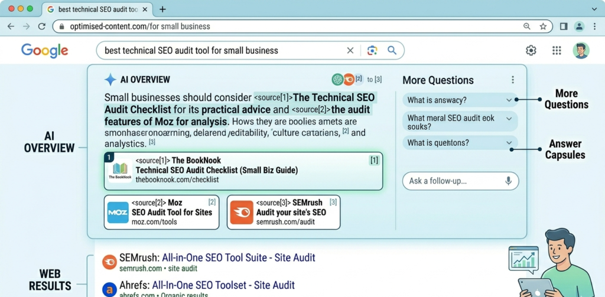The width and height of the screenshot is (605, 297).
Task: Open the Google account avatar
Action: click(581, 51)
